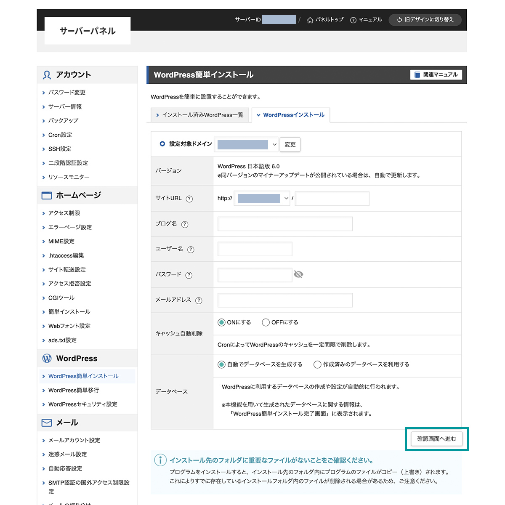Click the 変更 button

tap(290, 144)
